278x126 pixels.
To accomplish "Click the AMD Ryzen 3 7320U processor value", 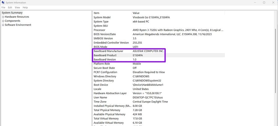I will pos(178,30).
